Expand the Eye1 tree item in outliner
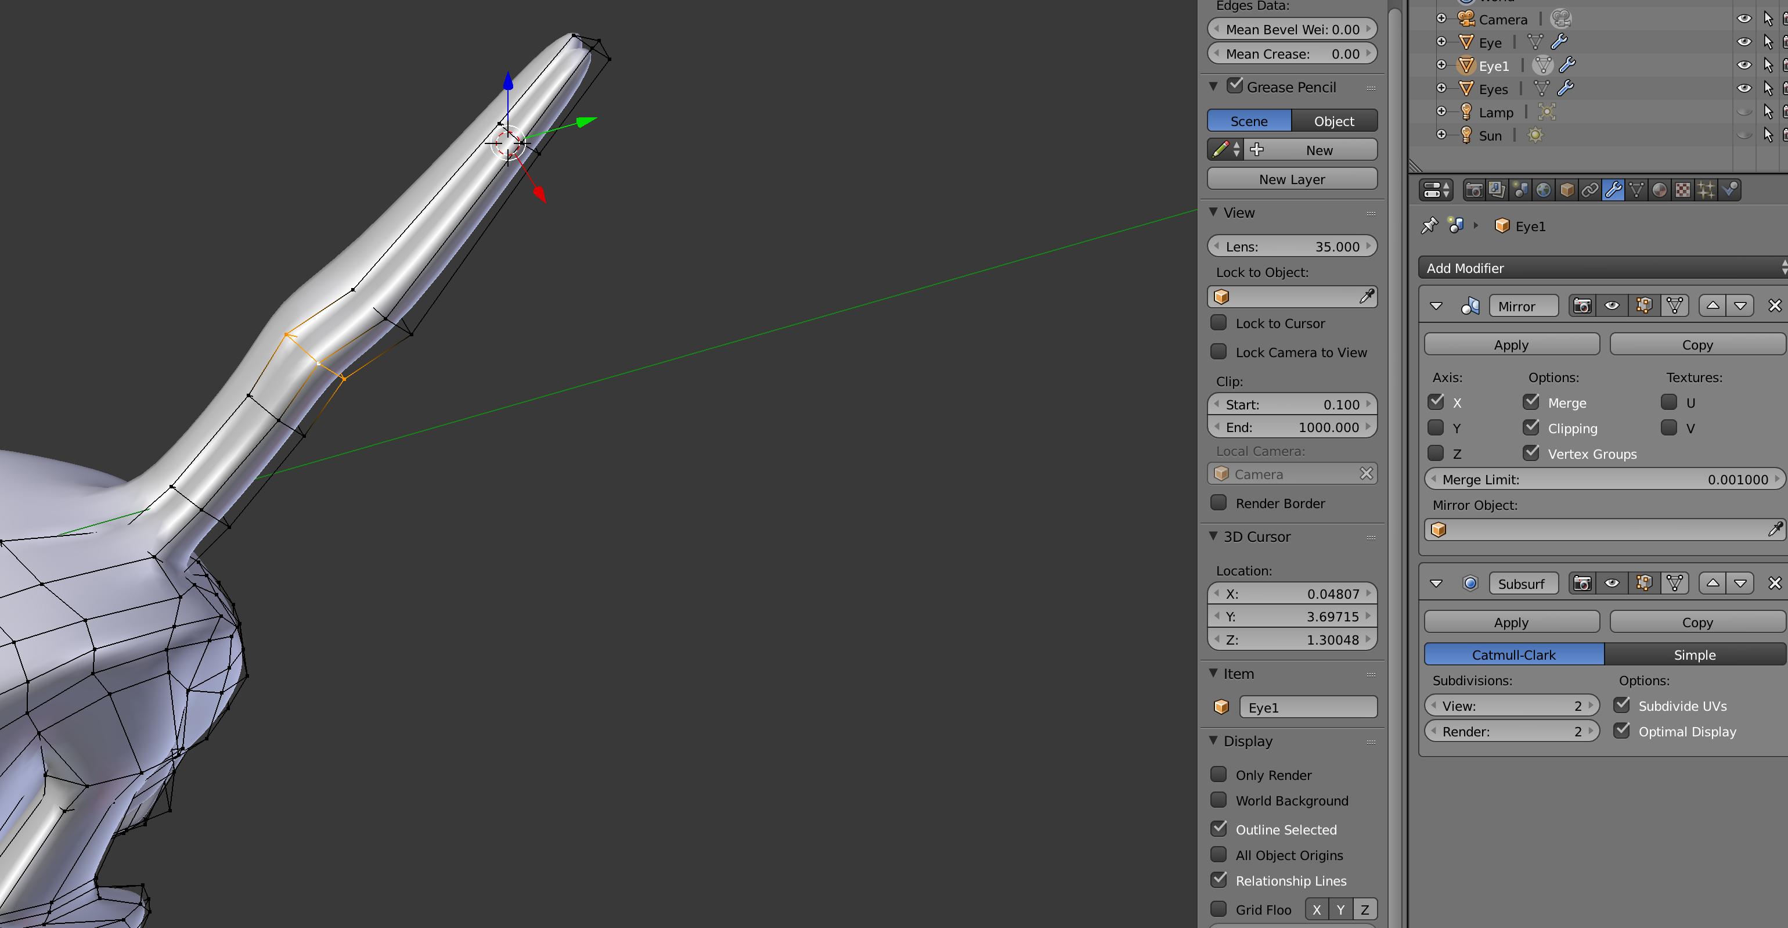Image resolution: width=1788 pixels, height=928 pixels. pyautogui.click(x=1441, y=64)
